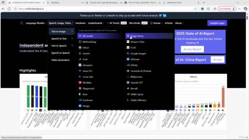The image size is (249, 140).
Task: Click the Luma Labs model icon
Action: 80,77
